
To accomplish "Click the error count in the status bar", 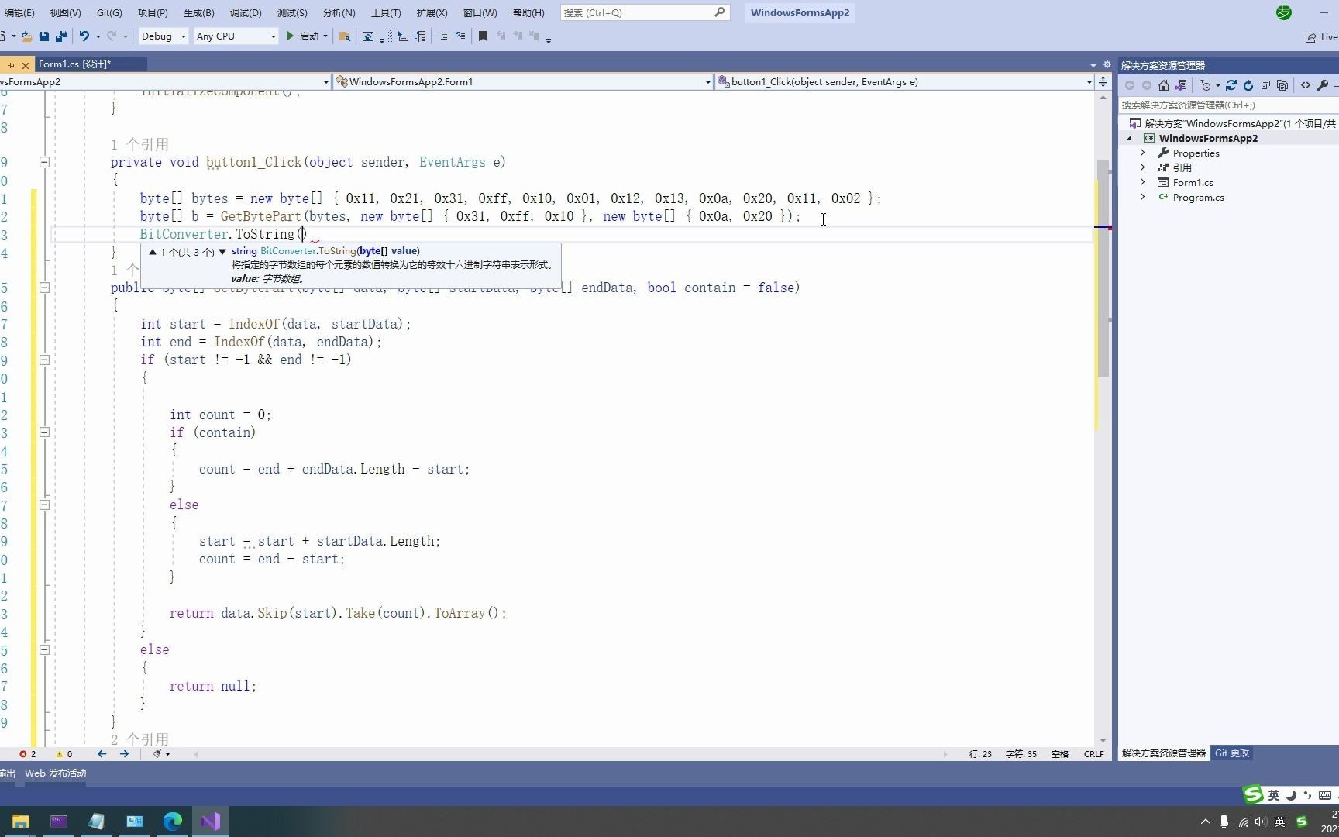I will 29,753.
